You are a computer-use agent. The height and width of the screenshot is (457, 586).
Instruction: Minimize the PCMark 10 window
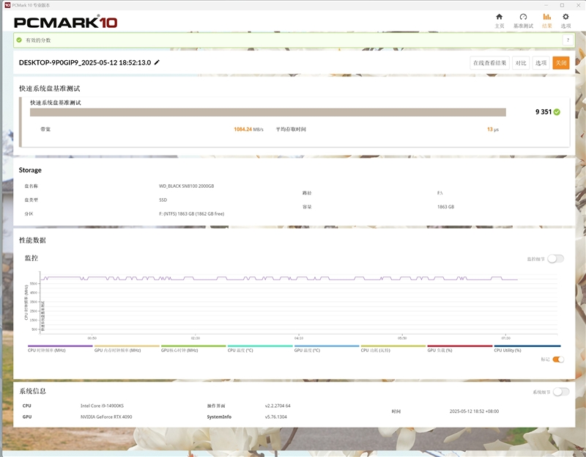pos(546,5)
